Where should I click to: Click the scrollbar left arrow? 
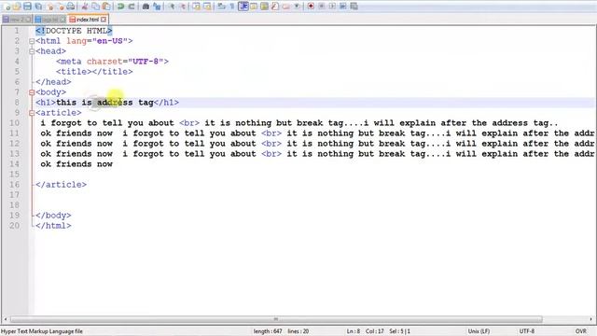click(6, 319)
